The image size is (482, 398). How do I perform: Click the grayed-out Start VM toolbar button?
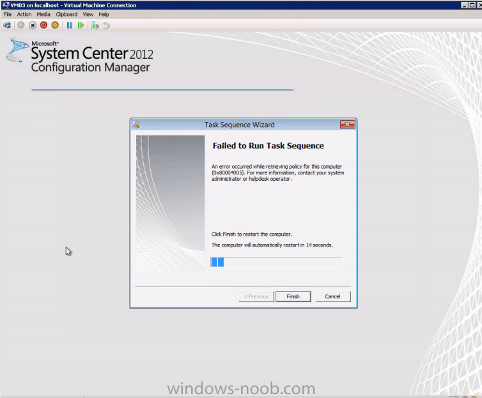(21, 26)
